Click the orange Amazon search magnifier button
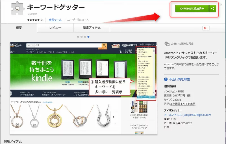 click(x=104, y=45)
